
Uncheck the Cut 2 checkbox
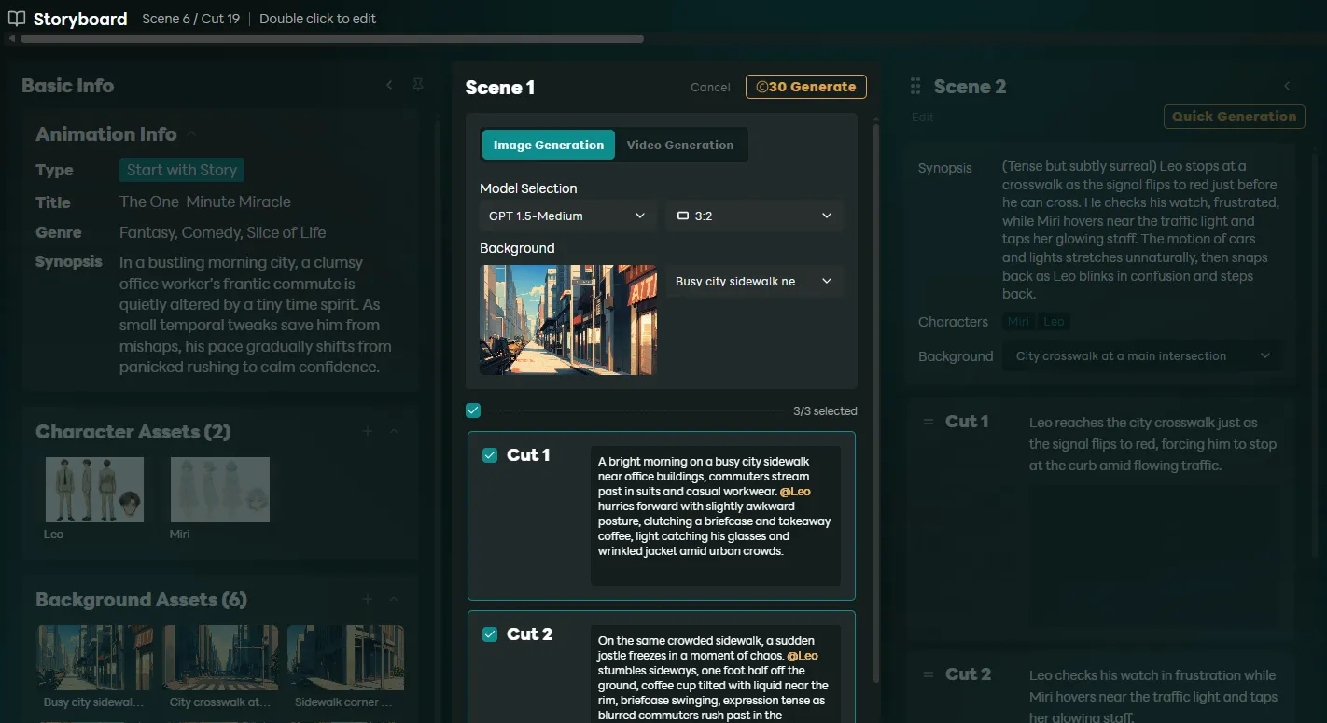click(x=490, y=634)
